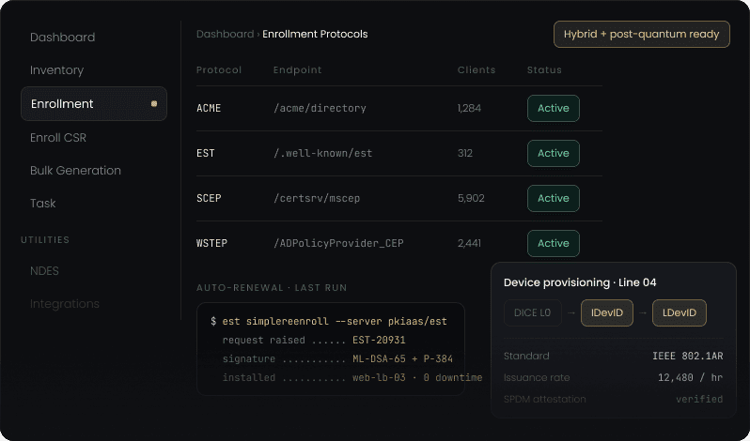The width and height of the screenshot is (750, 441).
Task: Click the 2,441 clients value
Action: click(469, 243)
